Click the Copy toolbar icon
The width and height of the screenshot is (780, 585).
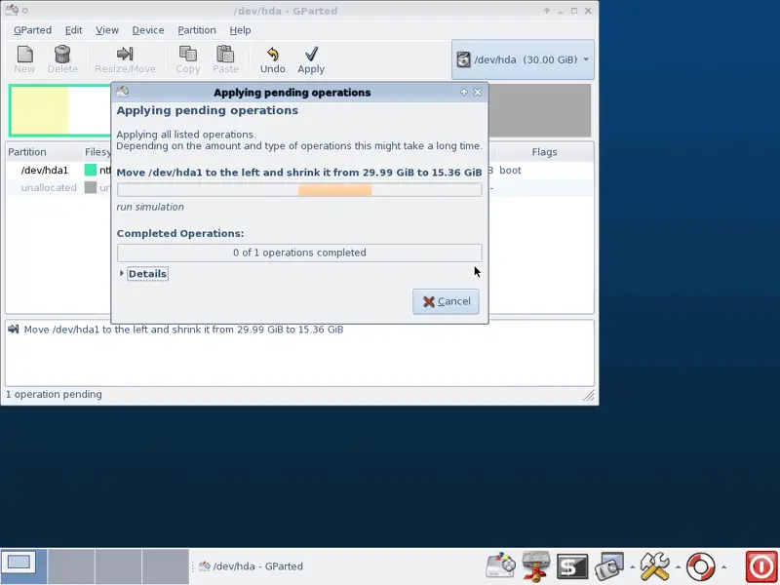(x=187, y=54)
